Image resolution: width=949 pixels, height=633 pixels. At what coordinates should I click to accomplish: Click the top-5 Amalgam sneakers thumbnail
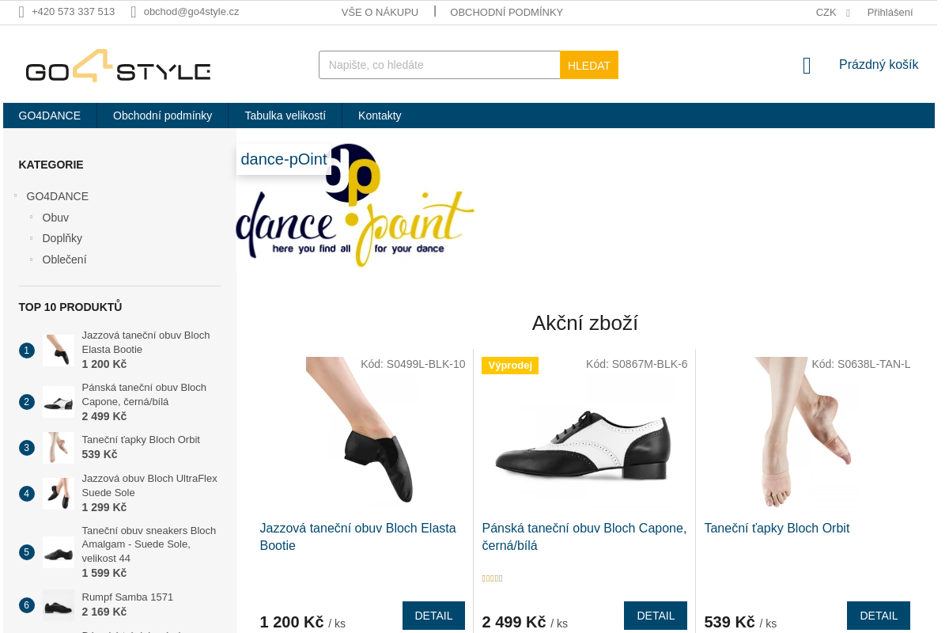click(59, 552)
